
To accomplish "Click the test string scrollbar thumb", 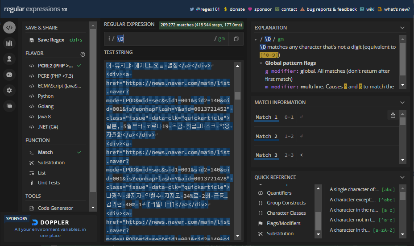I will click(x=237, y=96).
